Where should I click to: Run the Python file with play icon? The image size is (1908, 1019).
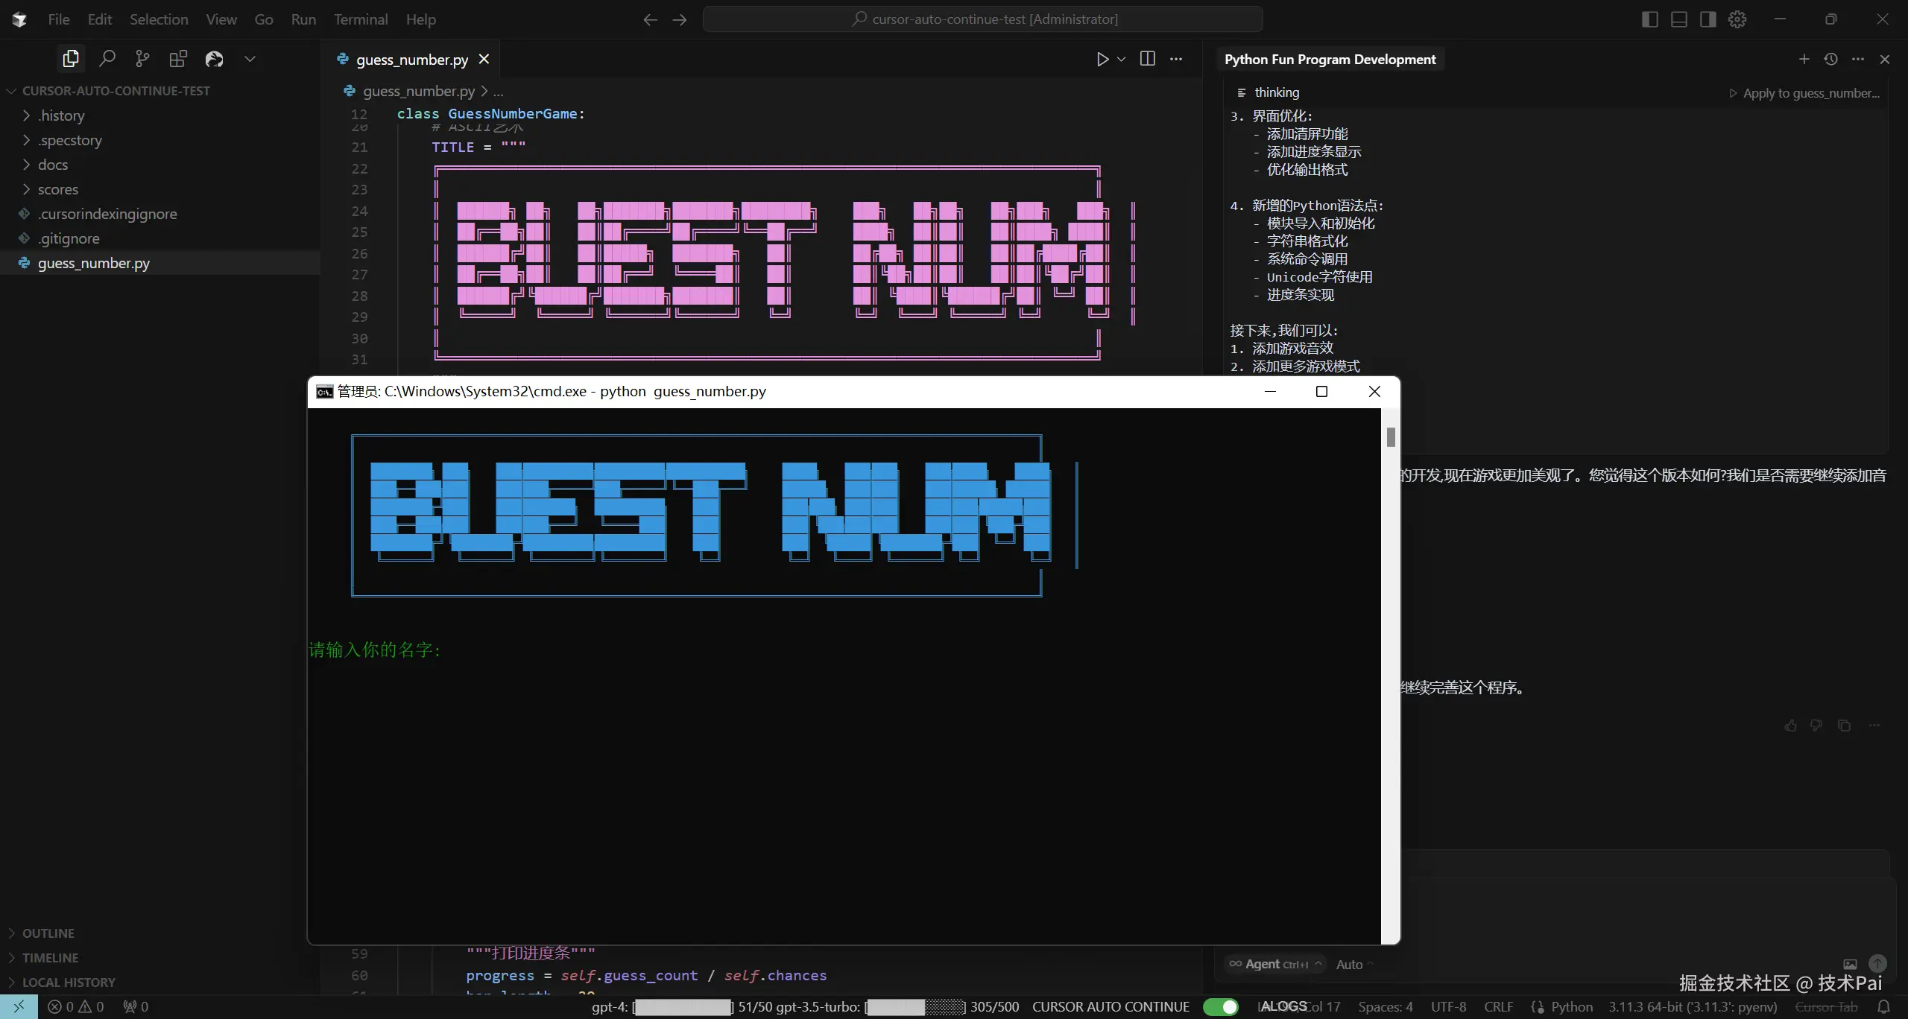[1102, 59]
